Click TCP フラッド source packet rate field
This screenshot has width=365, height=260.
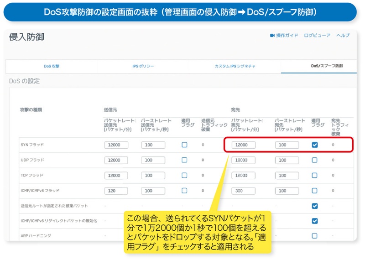click(116, 175)
